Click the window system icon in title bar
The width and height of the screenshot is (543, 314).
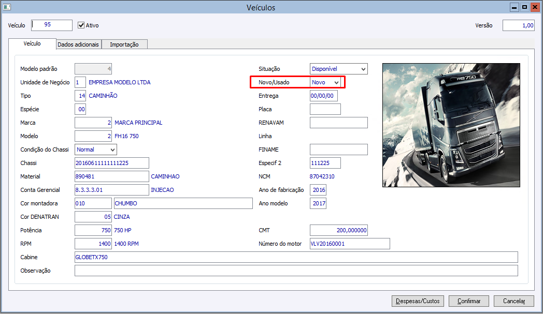[x=7, y=7]
